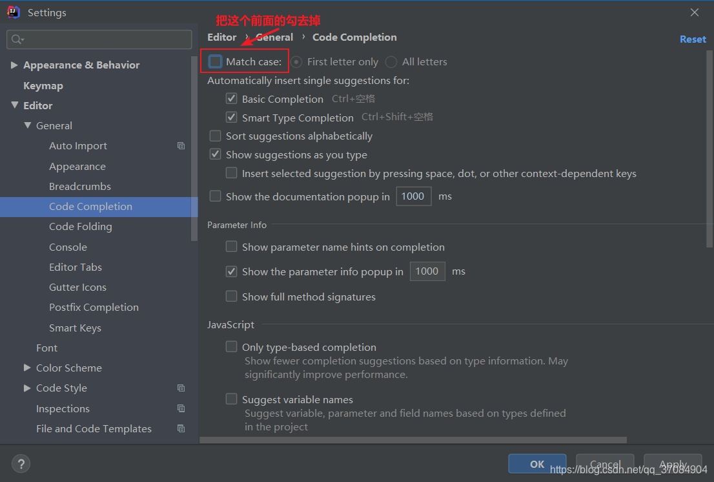Enable Suggest variable names checkbox
This screenshot has height=482, width=714.
231,399
